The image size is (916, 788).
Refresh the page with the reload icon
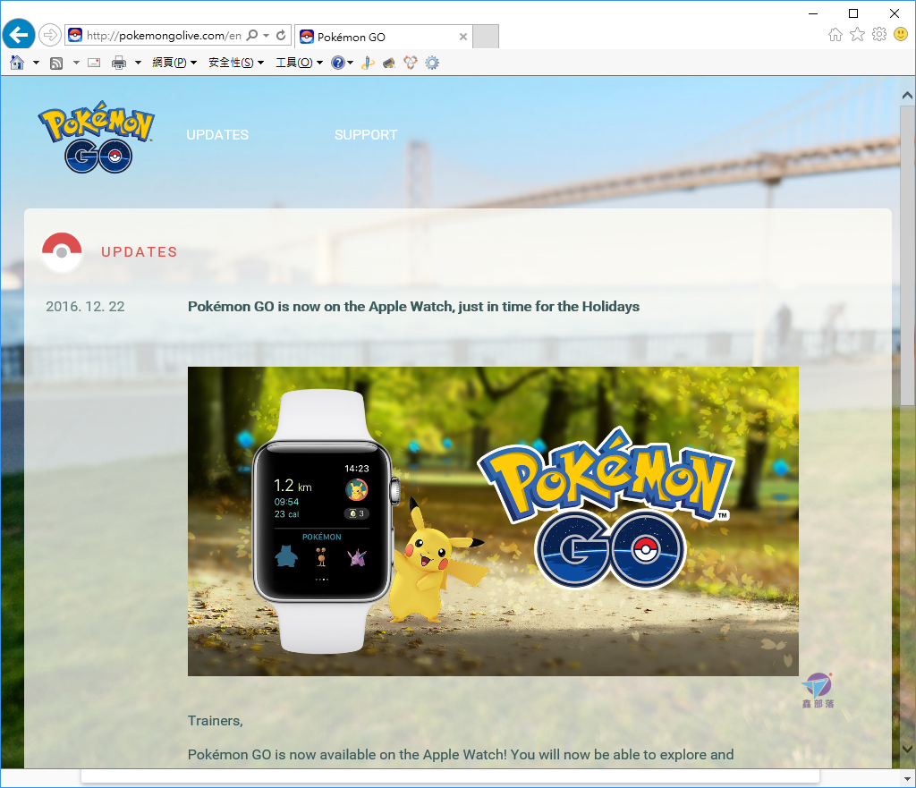(x=281, y=35)
